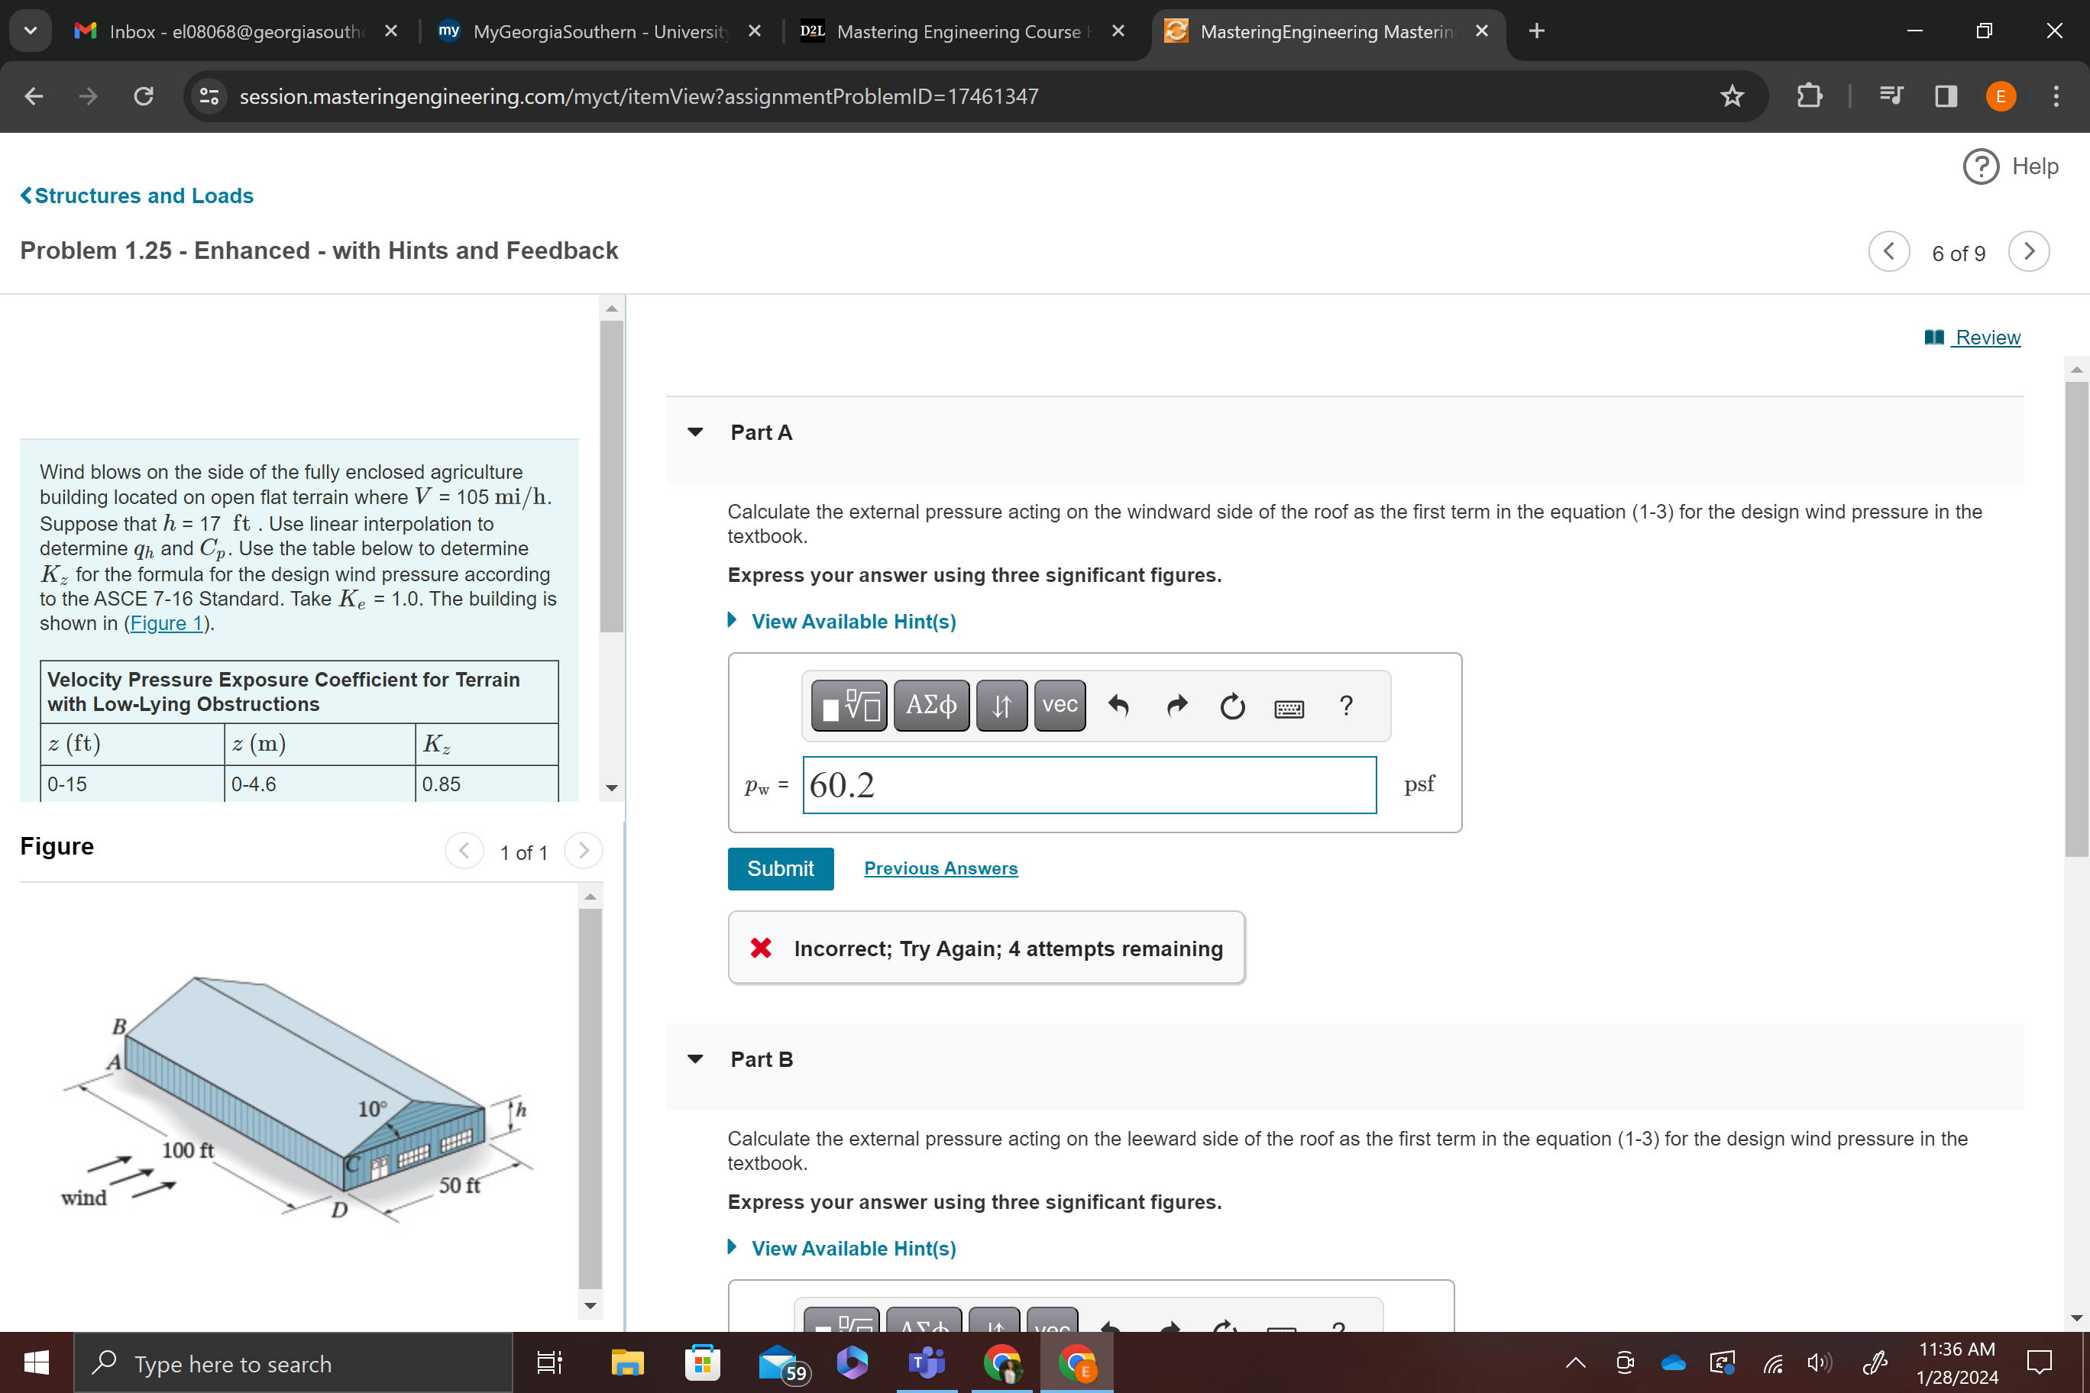
Task: Switch to the Gmail Inbox tab
Action: 235,32
